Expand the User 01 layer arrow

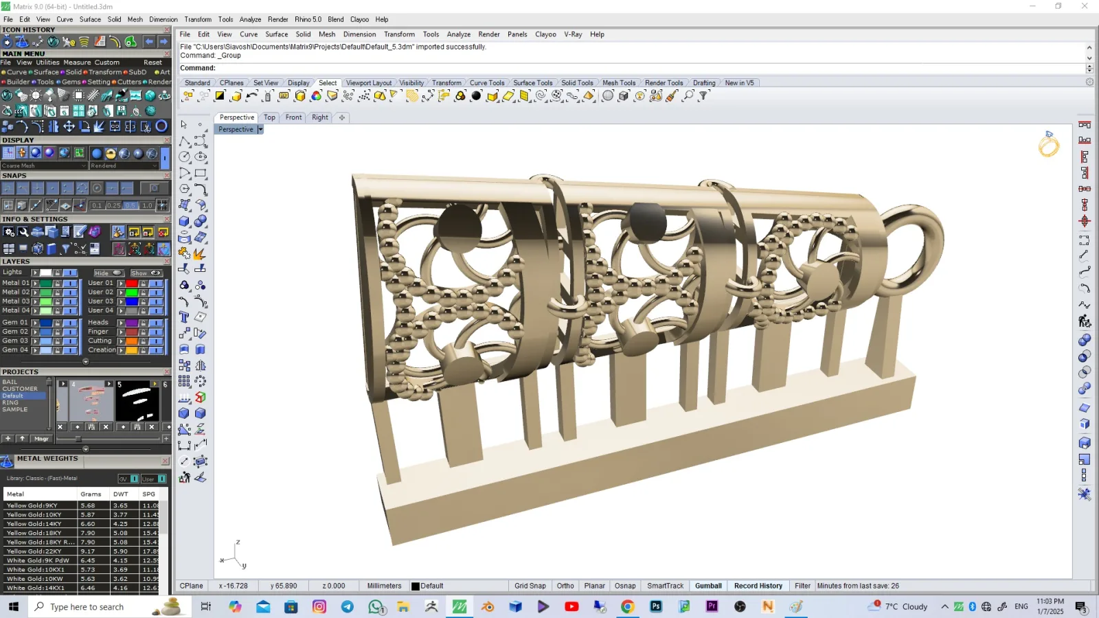[121, 283]
